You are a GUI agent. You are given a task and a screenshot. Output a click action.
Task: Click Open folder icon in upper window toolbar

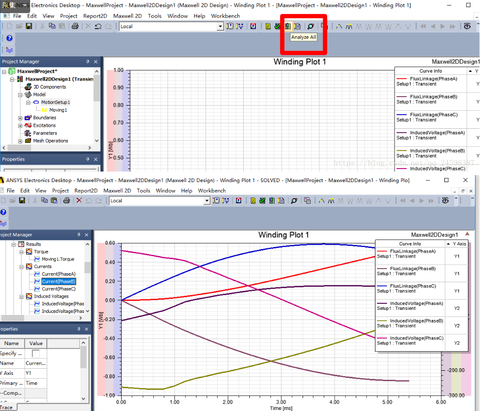[19, 26]
